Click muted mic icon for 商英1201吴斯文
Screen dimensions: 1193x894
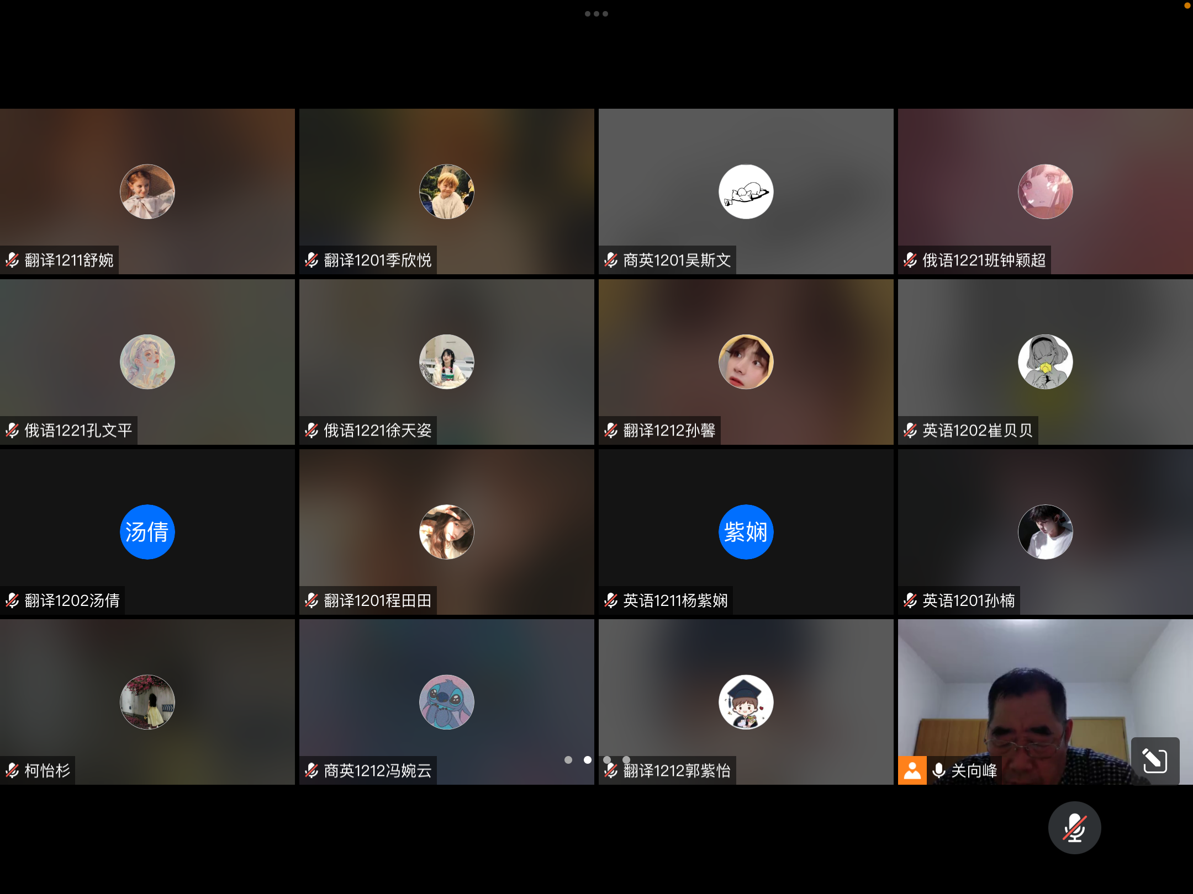pyautogui.click(x=611, y=260)
